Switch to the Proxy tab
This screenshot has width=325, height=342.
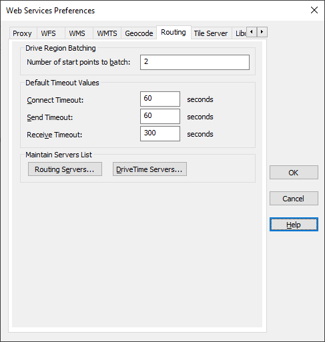pyautogui.click(x=22, y=33)
